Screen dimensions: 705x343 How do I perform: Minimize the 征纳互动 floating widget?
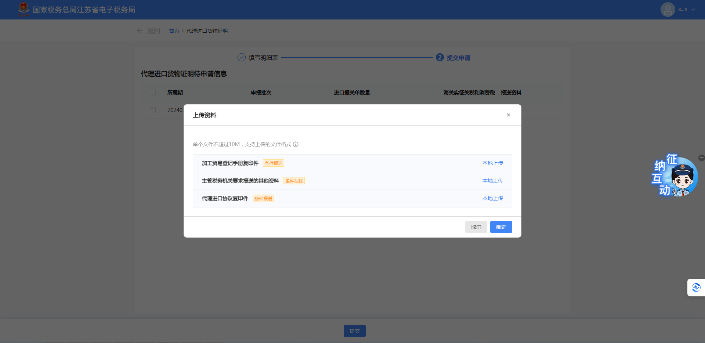click(701, 158)
